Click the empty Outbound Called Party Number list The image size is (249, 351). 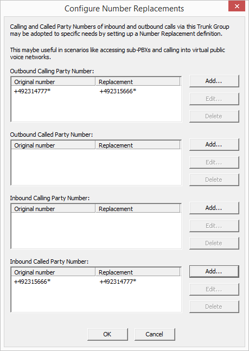click(x=96, y=167)
